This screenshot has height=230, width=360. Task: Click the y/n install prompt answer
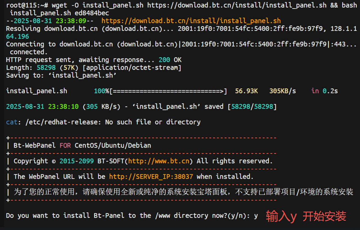[256, 216]
